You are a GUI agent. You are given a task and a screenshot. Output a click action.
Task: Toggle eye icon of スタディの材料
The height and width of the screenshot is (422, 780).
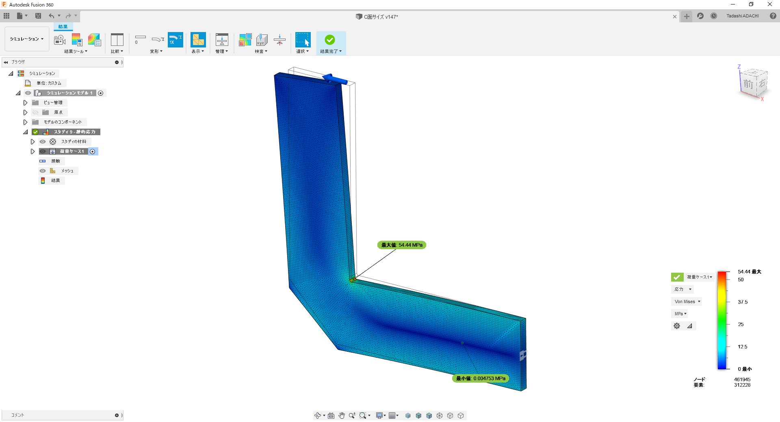pyautogui.click(x=43, y=142)
